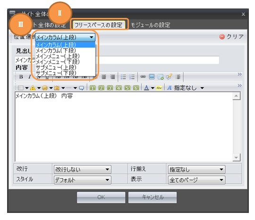Click inside the main content text area
Screen dimensions: 255x220
[124, 127]
